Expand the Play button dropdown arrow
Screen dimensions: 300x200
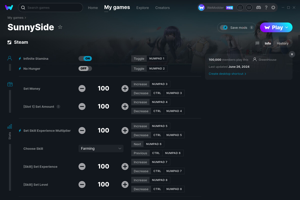[x=286, y=27]
